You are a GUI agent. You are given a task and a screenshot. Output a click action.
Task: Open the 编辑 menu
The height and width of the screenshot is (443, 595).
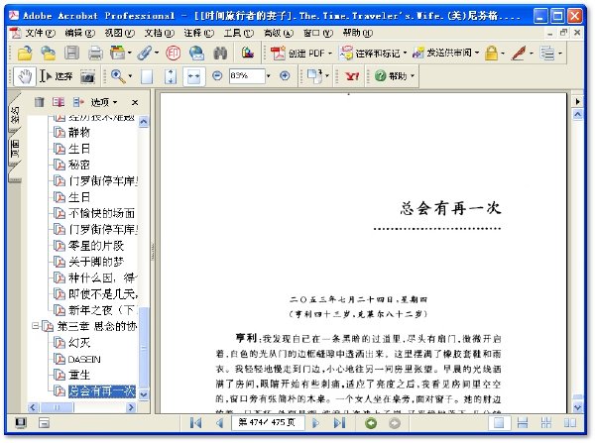pyautogui.click(x=79, y=34)
